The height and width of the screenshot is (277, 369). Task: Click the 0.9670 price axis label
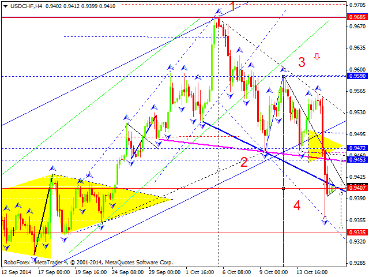pyautogui.click(x=357, y=27)
